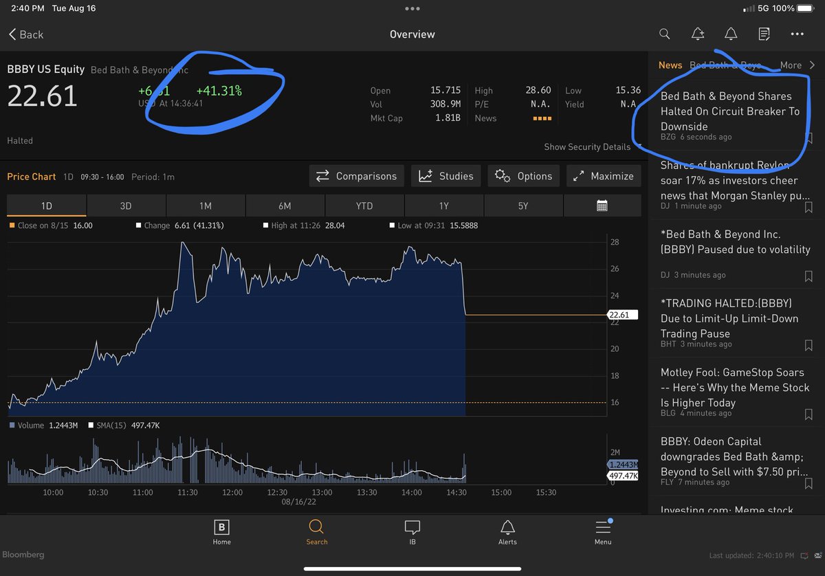This screenshot has height=576, width=825.
Task: Select the 3D chart range tab
Action: point(126,206)
